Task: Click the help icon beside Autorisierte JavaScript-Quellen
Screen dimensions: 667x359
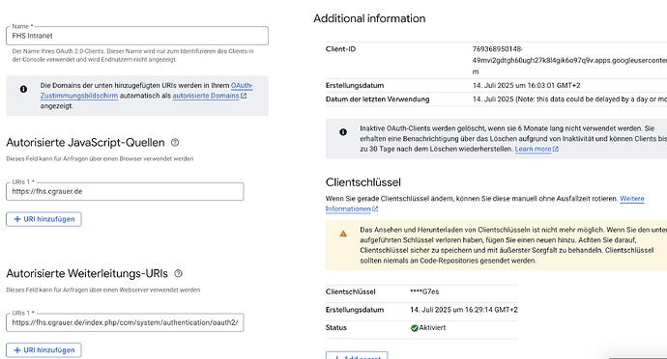Action: click(x=175, y=142)
